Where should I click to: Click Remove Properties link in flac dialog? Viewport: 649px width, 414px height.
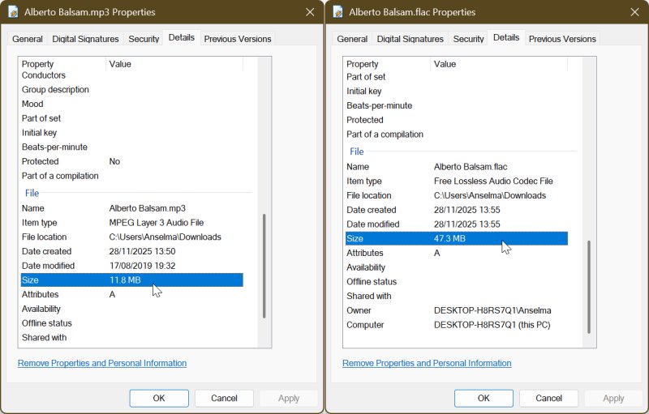[x=427, y=363]
